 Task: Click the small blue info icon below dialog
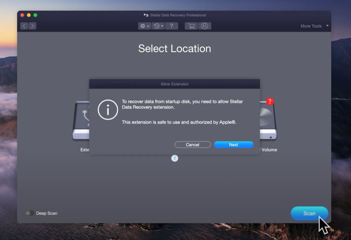coord(175,158)
